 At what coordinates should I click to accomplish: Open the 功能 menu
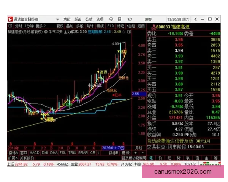67,19
